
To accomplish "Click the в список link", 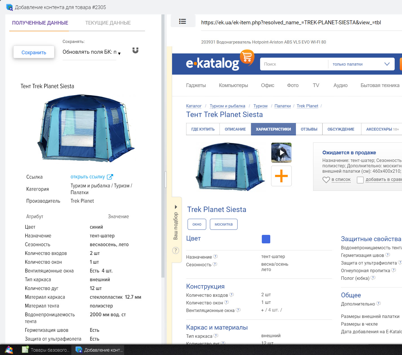I will point(341,179).
